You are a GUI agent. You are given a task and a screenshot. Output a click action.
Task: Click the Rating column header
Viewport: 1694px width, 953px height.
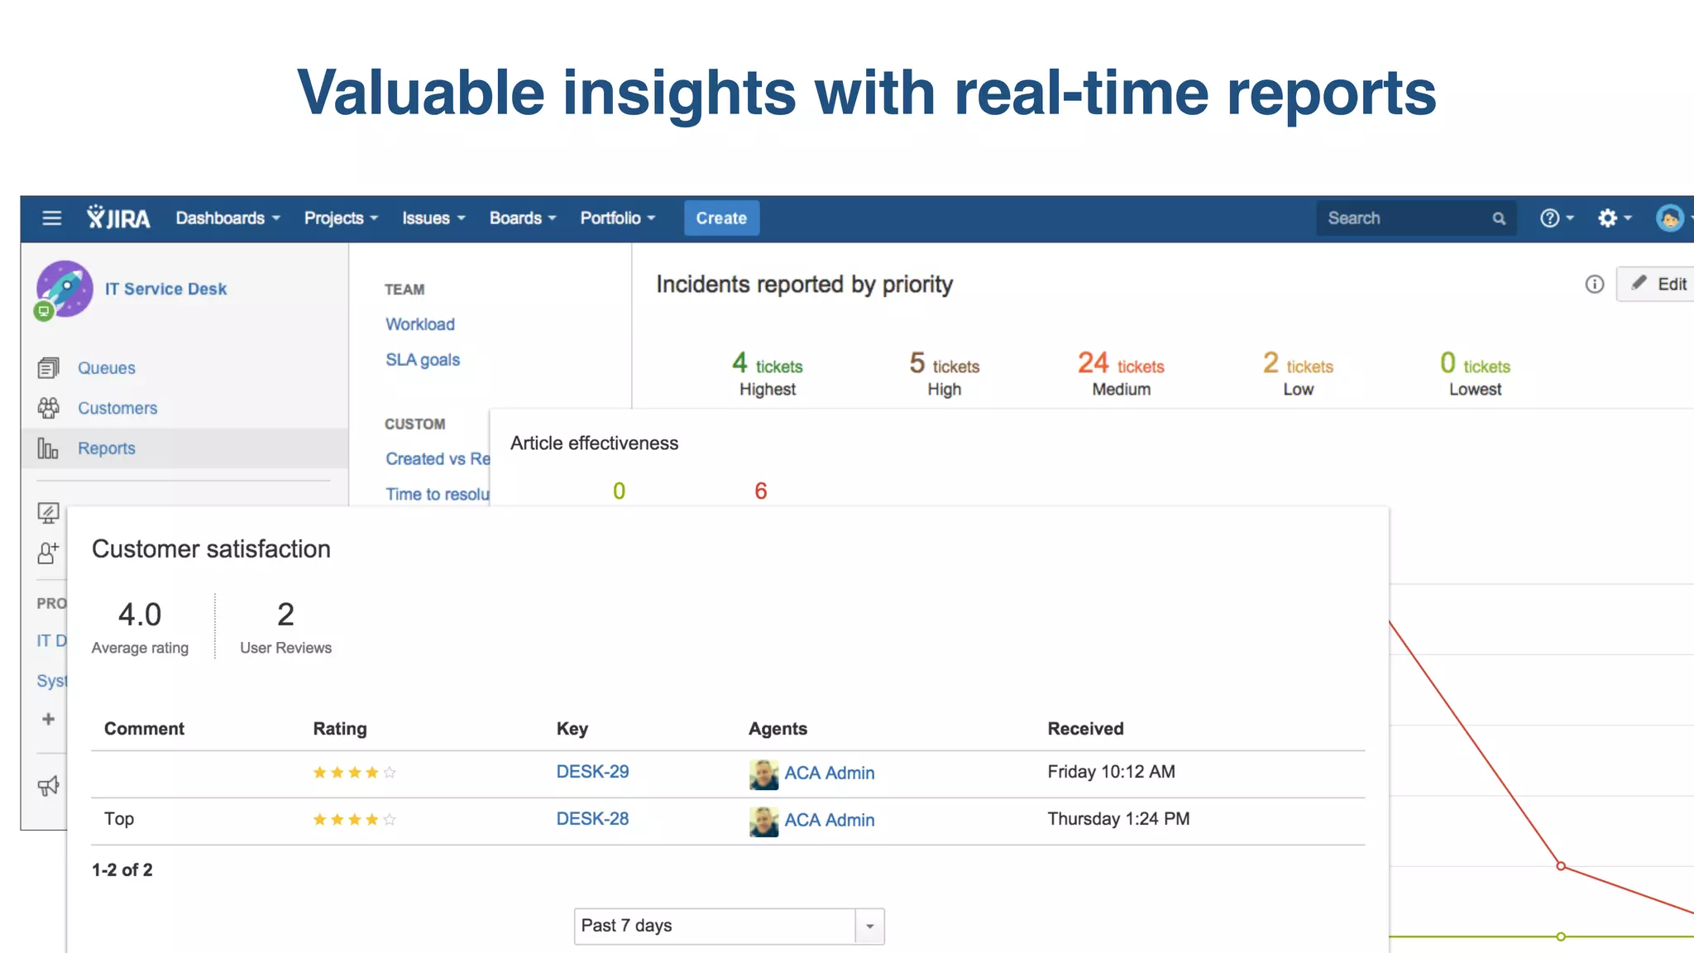339,729
